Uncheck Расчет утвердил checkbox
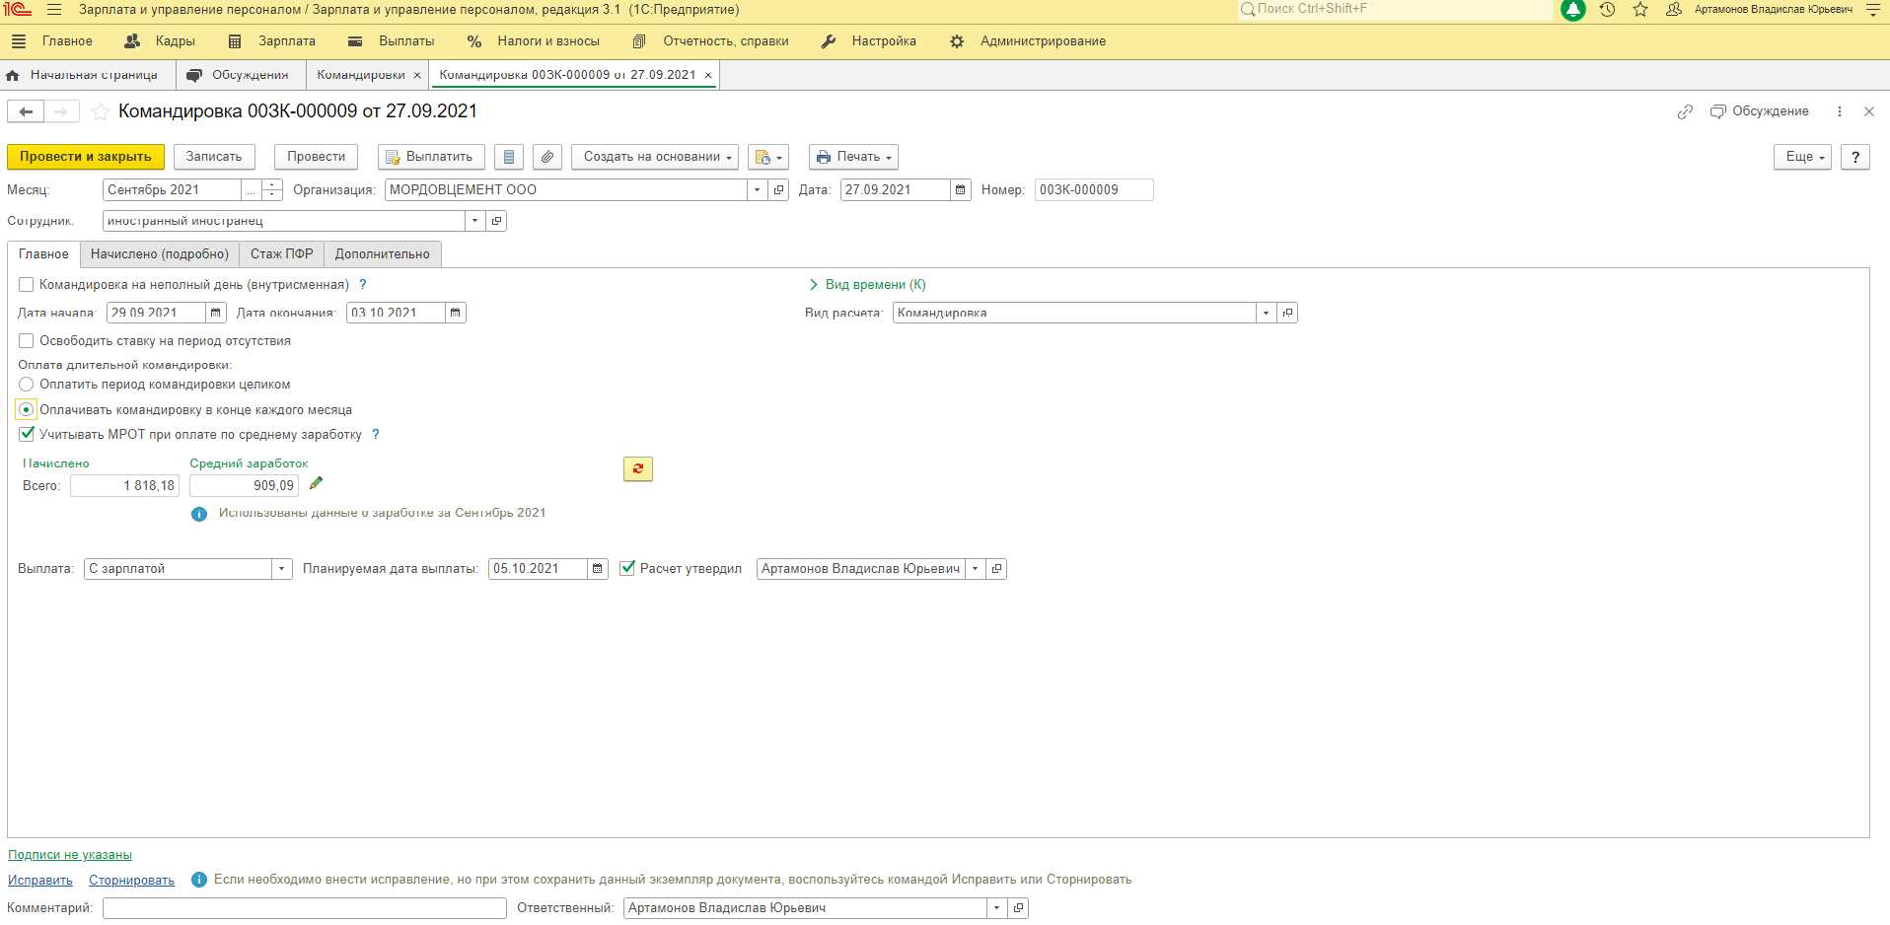 (x=627, y=568)
